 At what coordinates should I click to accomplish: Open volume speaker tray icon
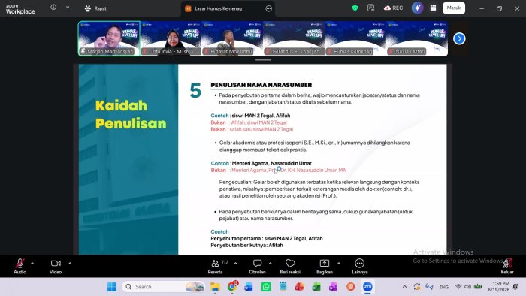[x=467, y=287]
